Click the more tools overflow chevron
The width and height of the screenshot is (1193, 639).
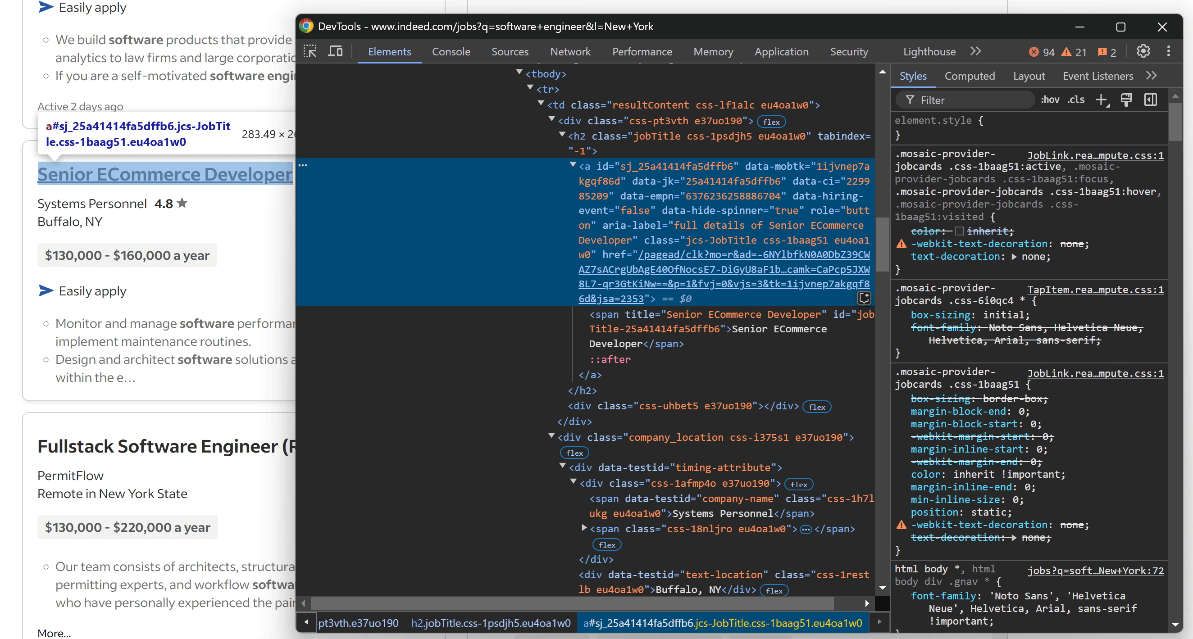pos(976,50)
